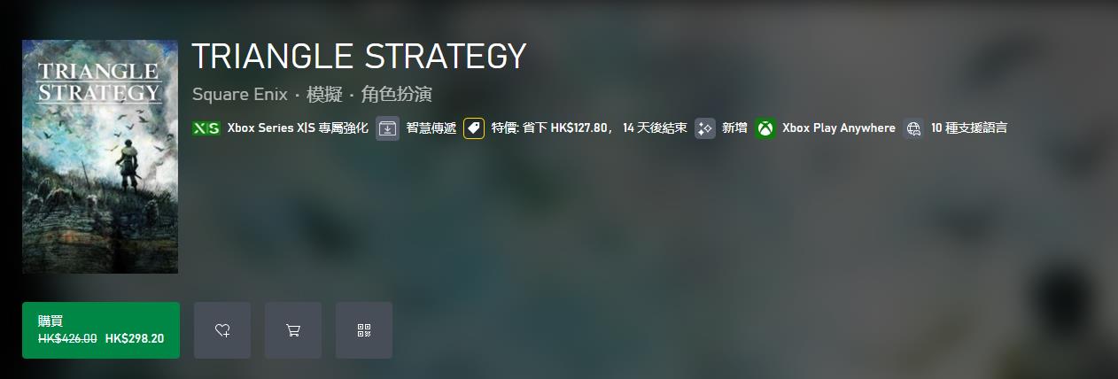Click the Xbox Play Anywhere text label
The height and width of the screenshot is (379, 1118).
pos(839,128)
